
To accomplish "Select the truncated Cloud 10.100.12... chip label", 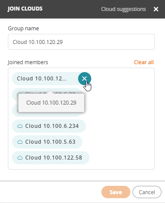I will coord(42,79).
